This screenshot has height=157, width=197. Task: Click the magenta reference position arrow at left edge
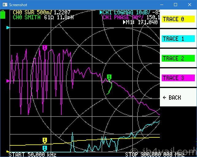[8, 81]
